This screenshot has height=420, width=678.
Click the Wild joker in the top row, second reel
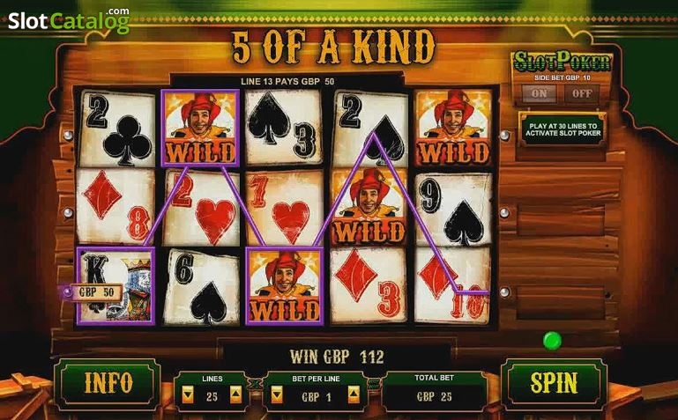200,128
